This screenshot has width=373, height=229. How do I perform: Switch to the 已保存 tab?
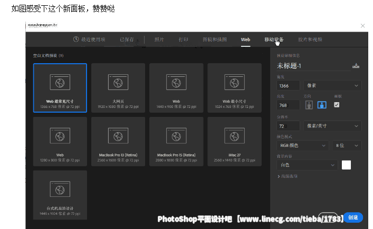point(127,39)
